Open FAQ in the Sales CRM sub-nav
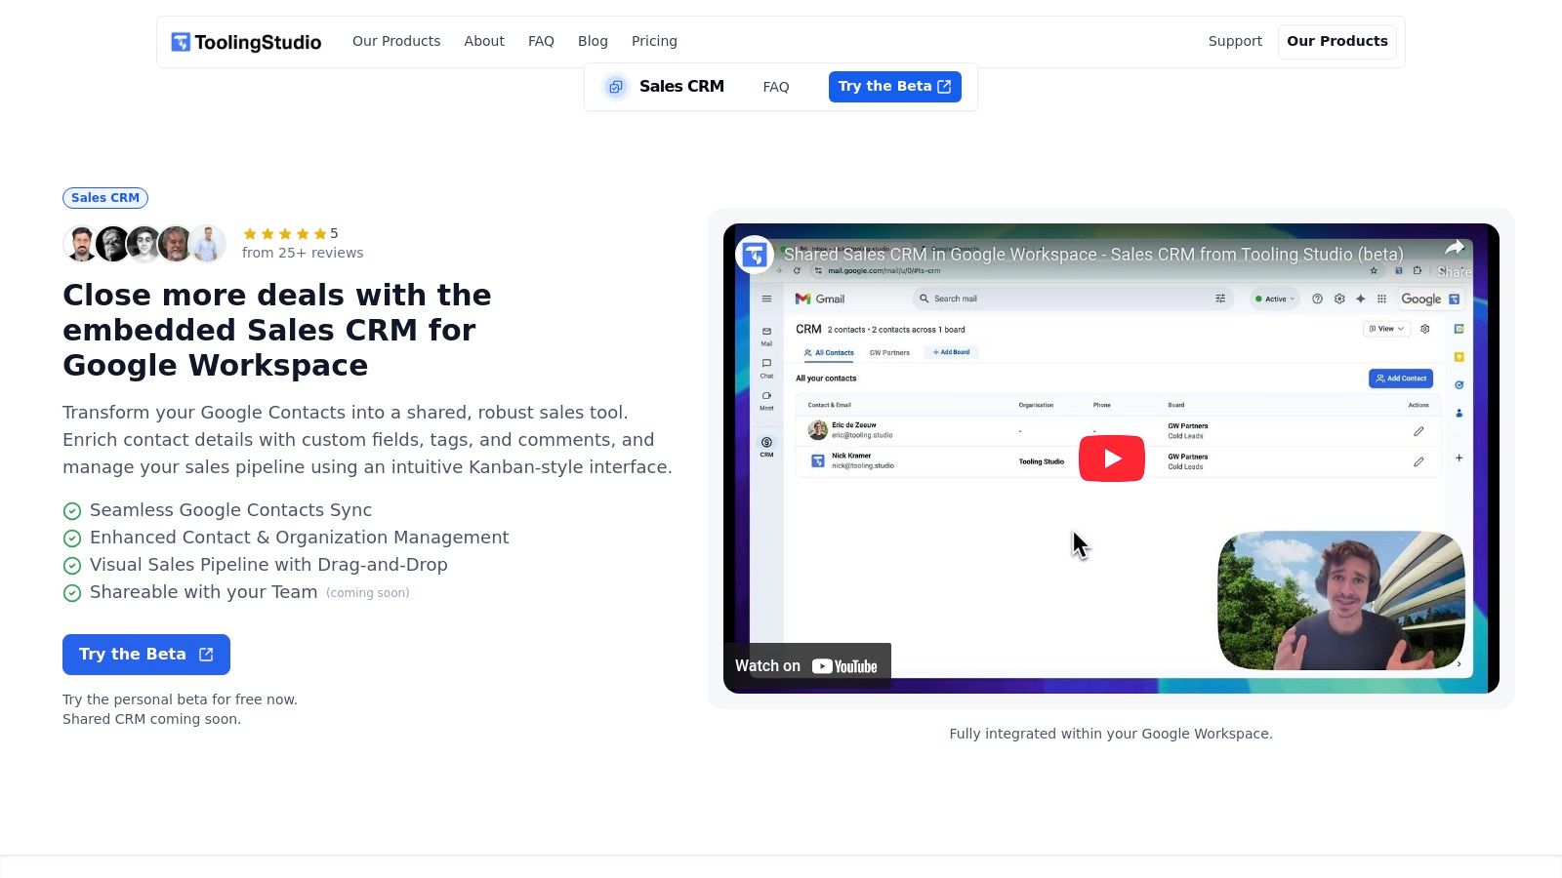 click(x=776, y=87)
